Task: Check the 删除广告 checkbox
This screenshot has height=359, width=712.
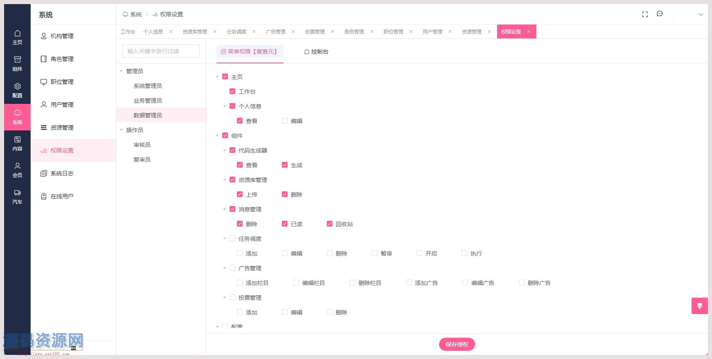Action: click(522, 283)
